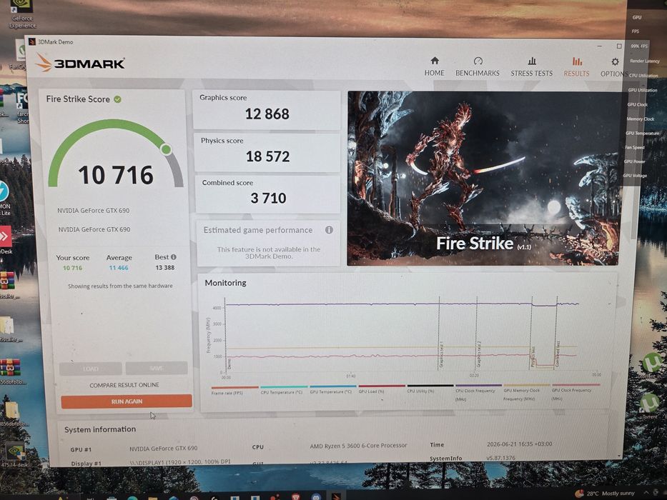The image size is (667, 500).
Task: Click the Average score 11 466
Action: point(118,268)
